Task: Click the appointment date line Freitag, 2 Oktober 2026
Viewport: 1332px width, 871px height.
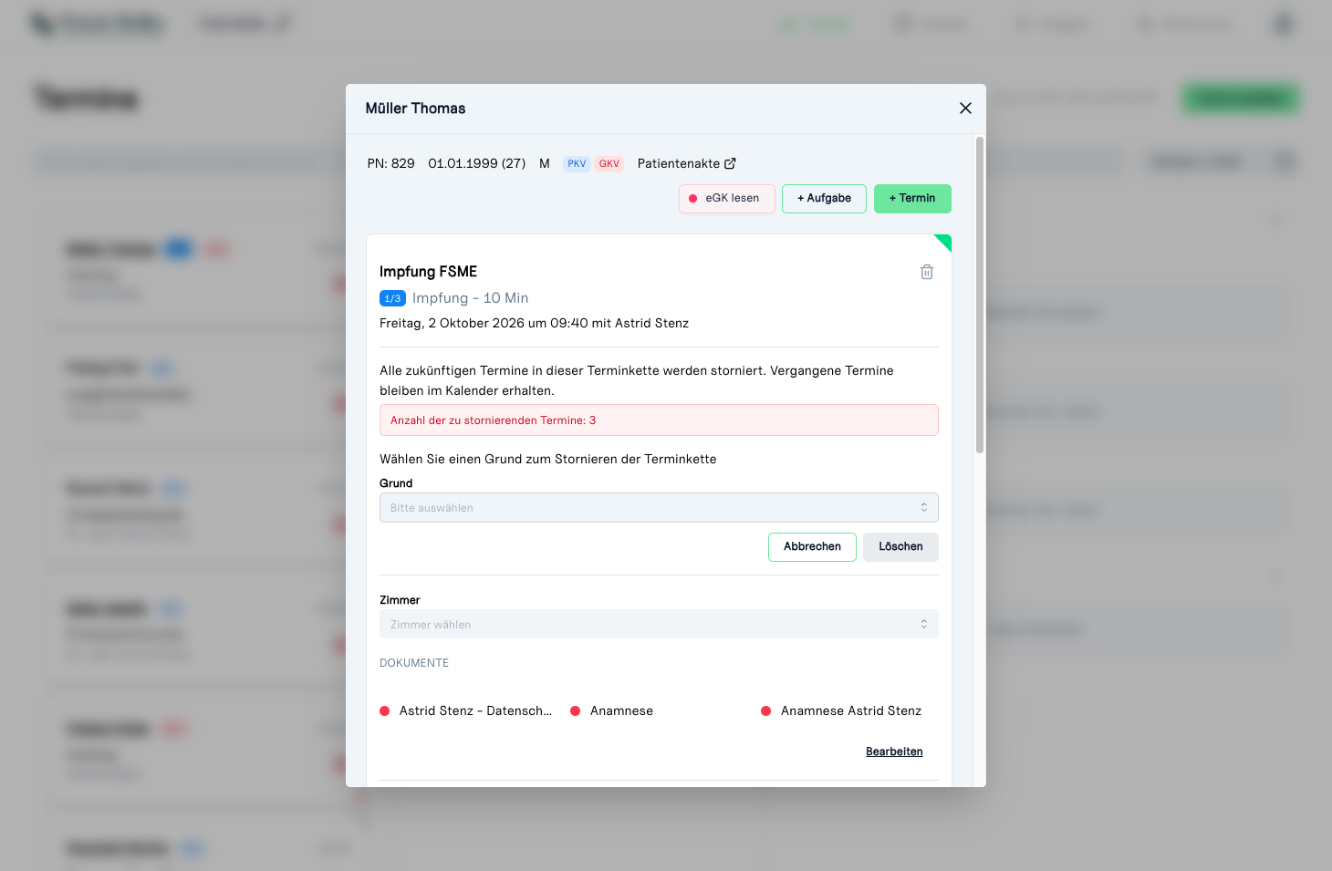Action: tap(534, 324)
